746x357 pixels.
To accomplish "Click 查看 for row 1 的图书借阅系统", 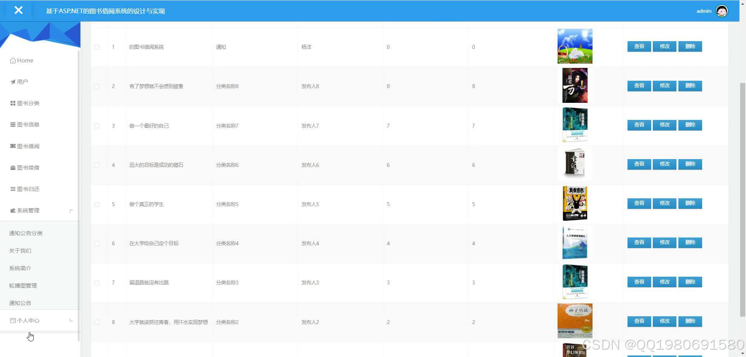I will tap(639, 47).
